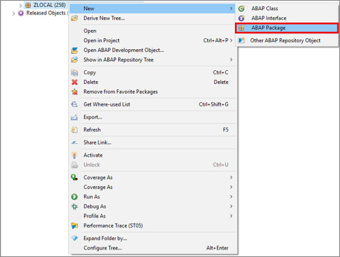Screen dimensions: 340x257
Task: Open the Run As submenu arrow
Action: tap(231, 197)
